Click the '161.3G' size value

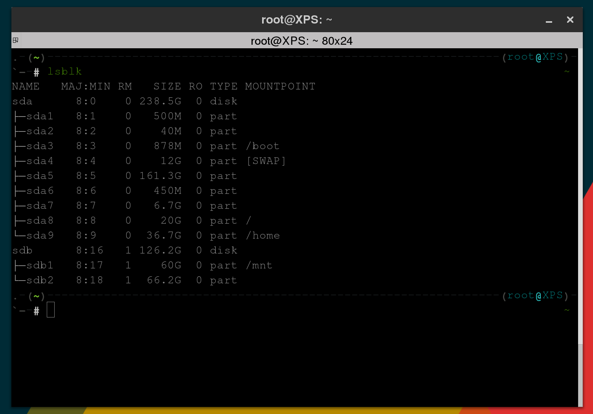tap(160, 176)
